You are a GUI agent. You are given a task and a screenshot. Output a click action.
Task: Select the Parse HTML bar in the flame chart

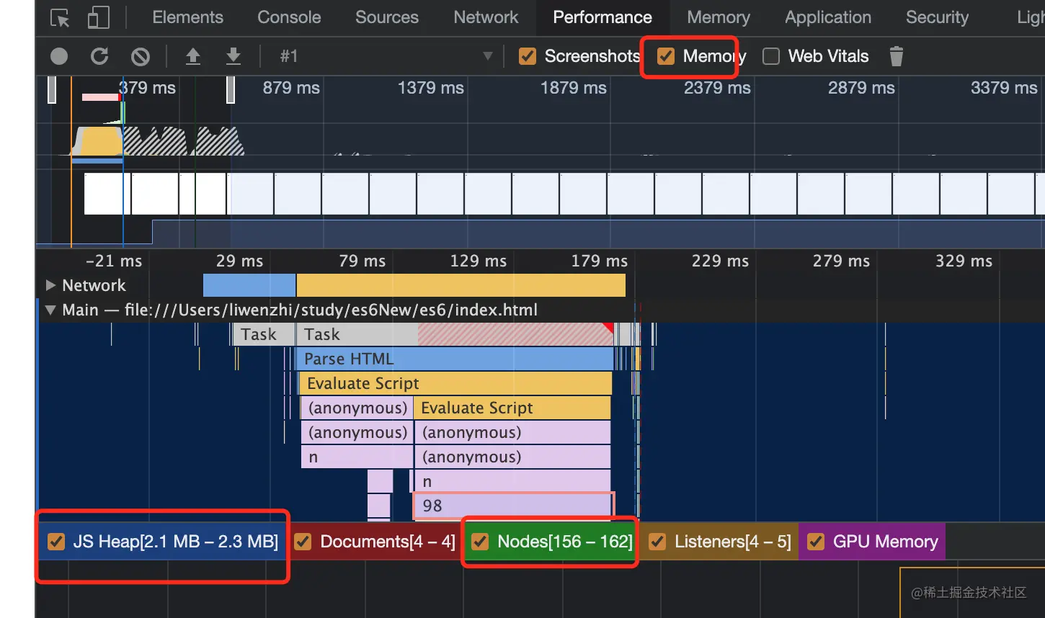pyautogui.click(x=455, y=359)
